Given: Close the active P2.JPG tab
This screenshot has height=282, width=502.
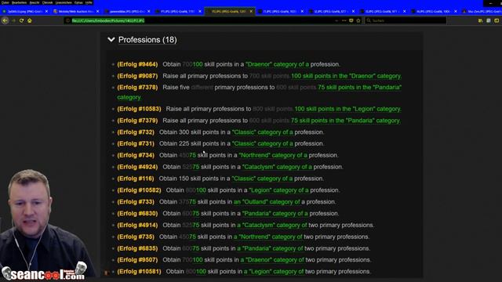Looking at the screenshot, I should 251,11.
